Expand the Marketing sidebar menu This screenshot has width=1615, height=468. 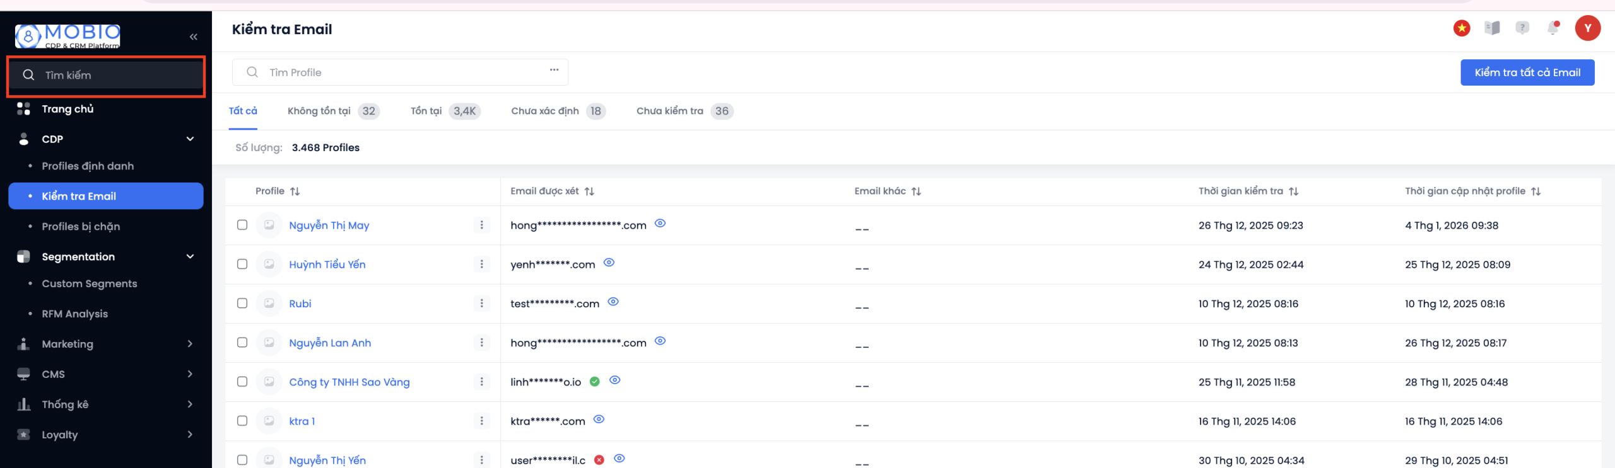(x=190, y=344)
